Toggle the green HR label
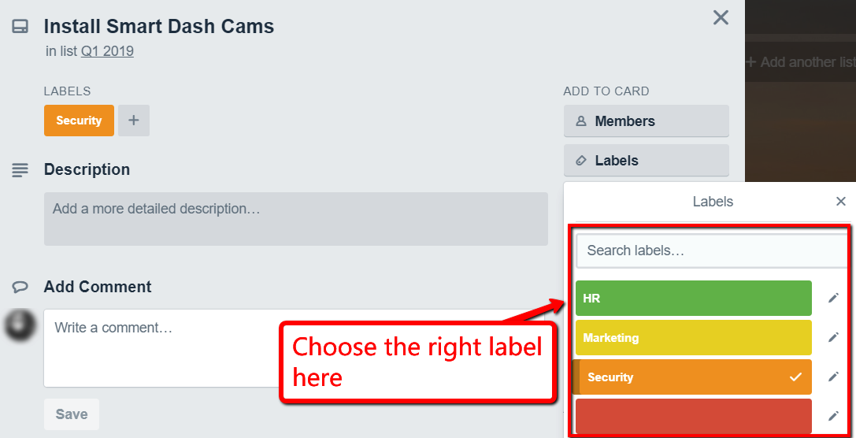The height and width of the screenshot is (438, 856). [x=693, y=299]
